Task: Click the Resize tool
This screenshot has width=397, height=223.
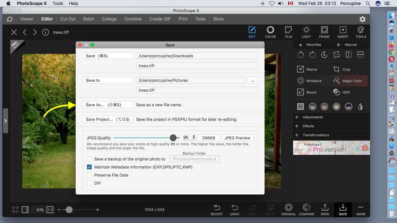Action: click(x=307, y=69)
